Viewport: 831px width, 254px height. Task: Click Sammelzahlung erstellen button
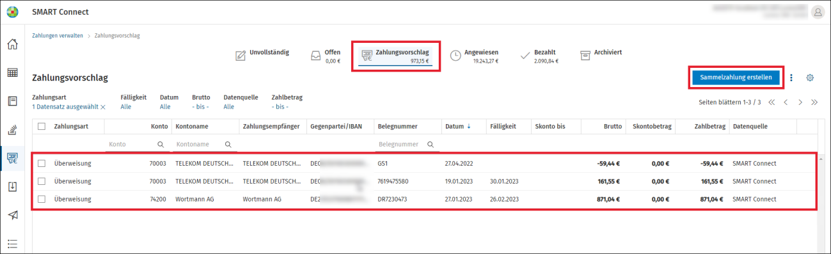[x=736, y=77]
